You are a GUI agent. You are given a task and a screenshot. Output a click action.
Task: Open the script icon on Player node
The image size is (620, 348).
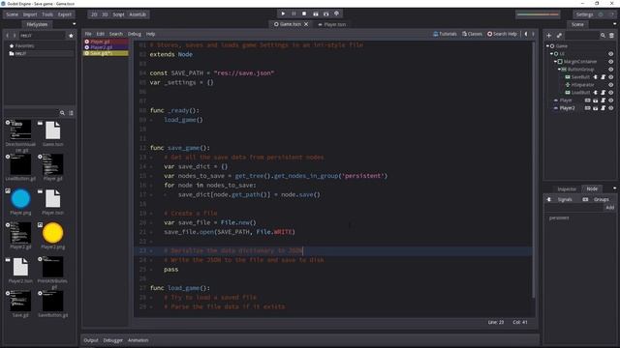[x=603, y=101]
